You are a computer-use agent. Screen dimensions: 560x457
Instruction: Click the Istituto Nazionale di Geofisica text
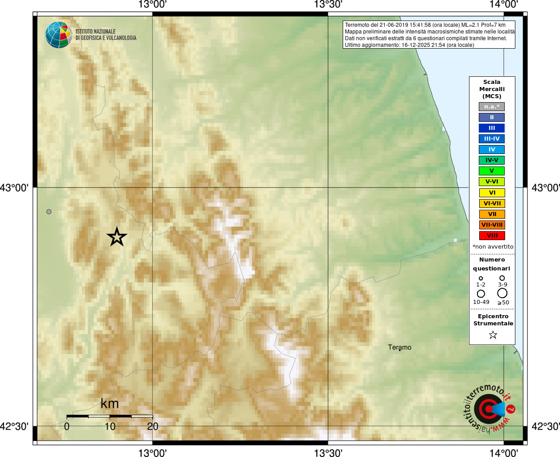click(106, 35)
